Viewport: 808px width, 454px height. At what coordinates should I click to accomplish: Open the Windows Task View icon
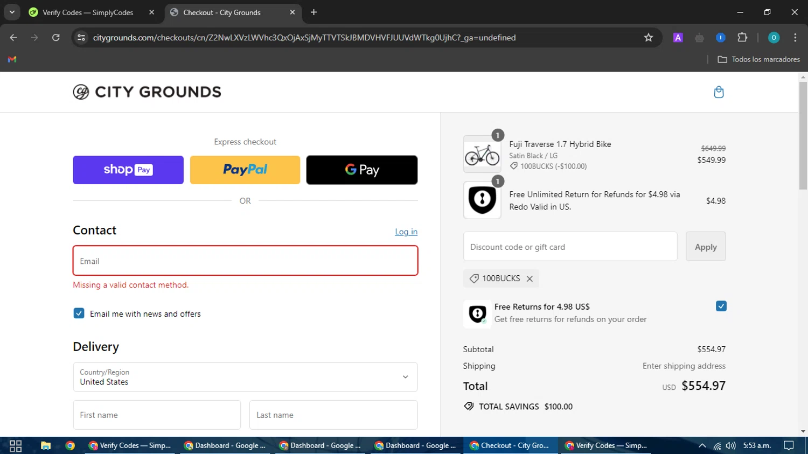point(16,446)
